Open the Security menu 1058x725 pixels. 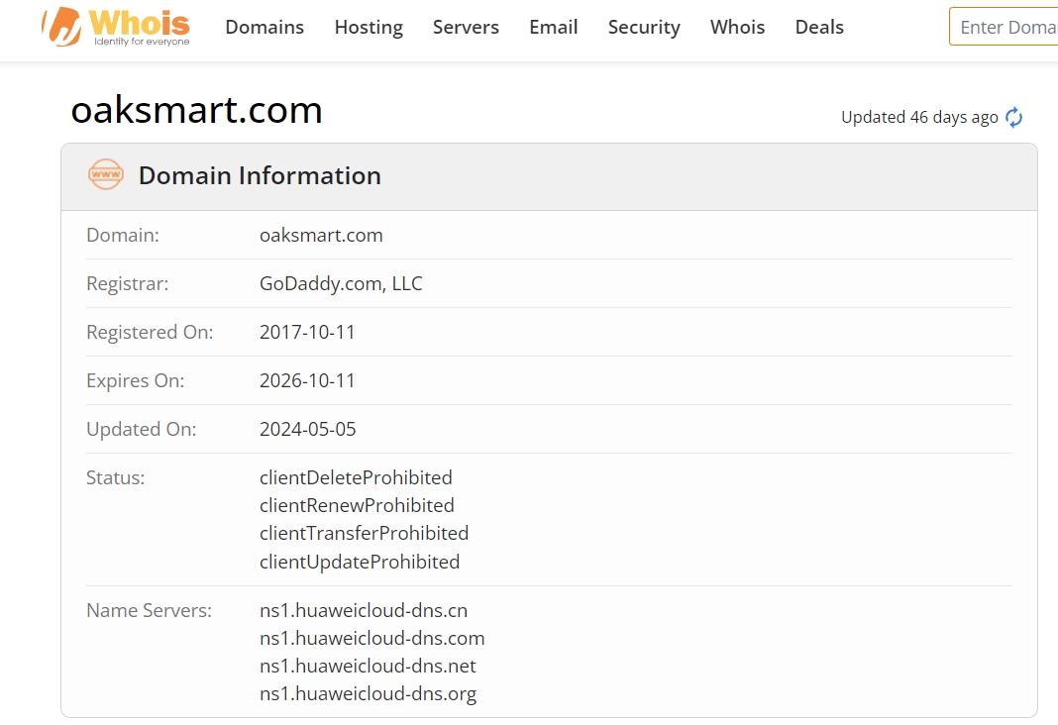tap(644, 27)
